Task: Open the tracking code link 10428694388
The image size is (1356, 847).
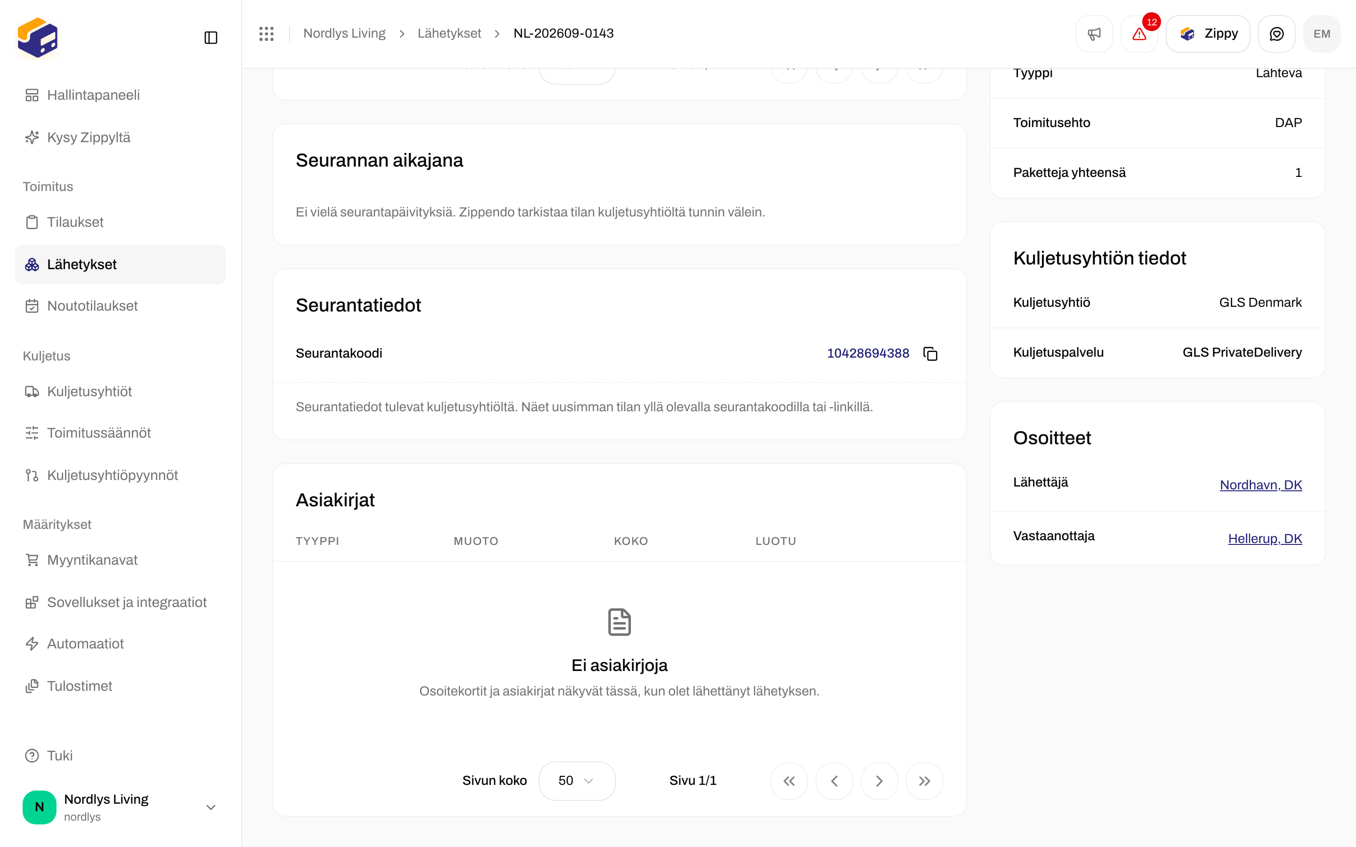Action: (x=868, y=353)
